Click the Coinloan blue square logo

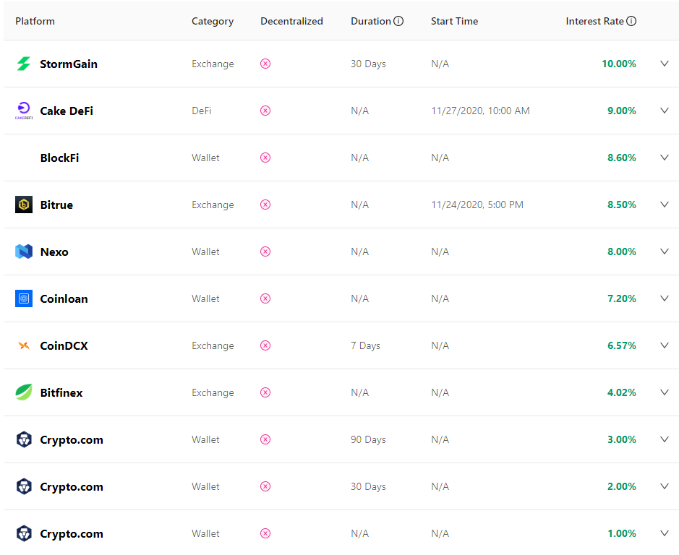24,298
